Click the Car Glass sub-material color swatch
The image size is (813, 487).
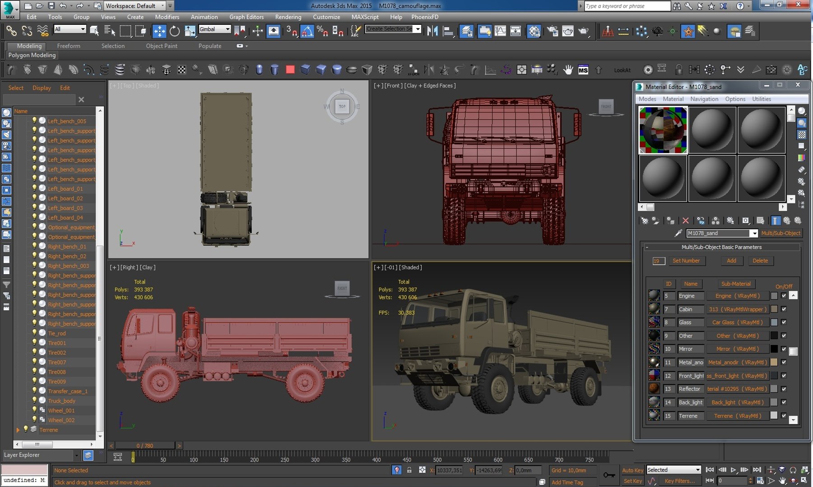click(x=774, y=322)
